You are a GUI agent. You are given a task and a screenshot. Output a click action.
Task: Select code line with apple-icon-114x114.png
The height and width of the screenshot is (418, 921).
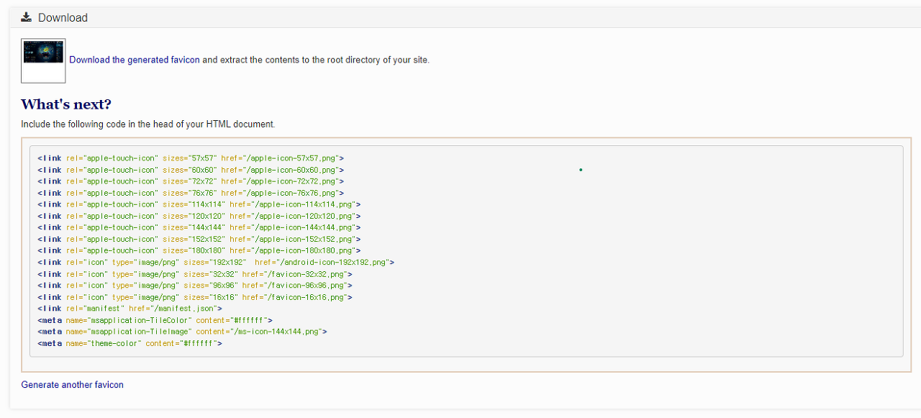tap(199, 204)
